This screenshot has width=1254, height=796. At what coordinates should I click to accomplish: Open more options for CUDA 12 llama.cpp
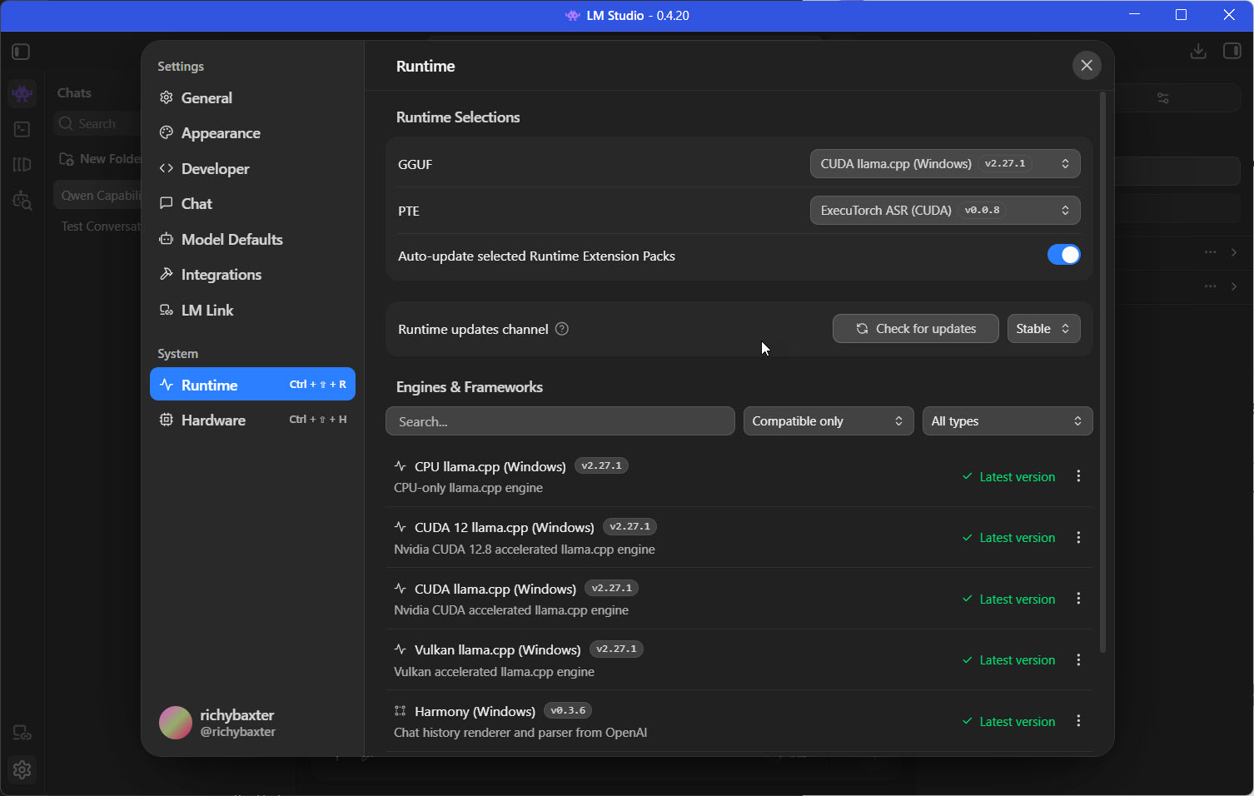point(1078,538)
